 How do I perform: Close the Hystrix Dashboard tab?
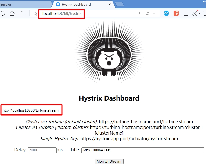pos(109,5)
